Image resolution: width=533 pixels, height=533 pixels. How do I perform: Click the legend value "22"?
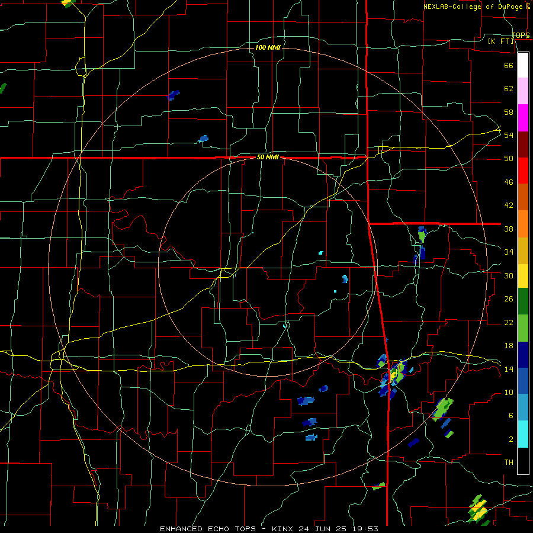pyautogui.click(x=509, y=322)
